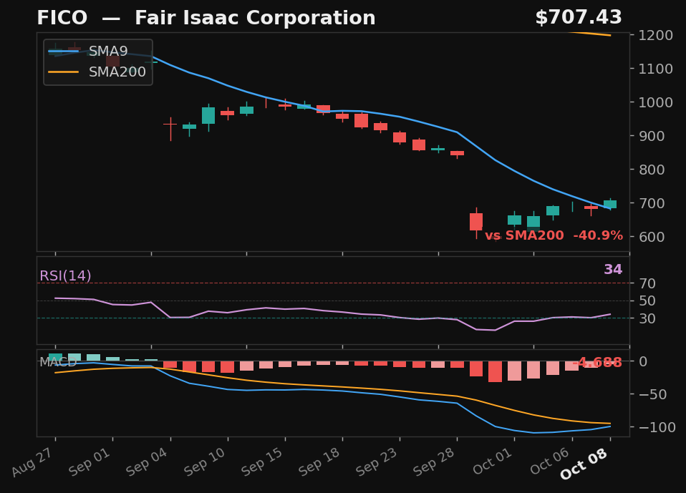The height and width of the screenshot is (493, 686).
Task: Click the Sep 04 date label
Action: (x=147, y=462)
